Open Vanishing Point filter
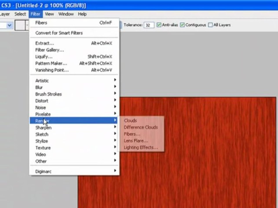This screenshot has height=208, width=278. (74, 70)
